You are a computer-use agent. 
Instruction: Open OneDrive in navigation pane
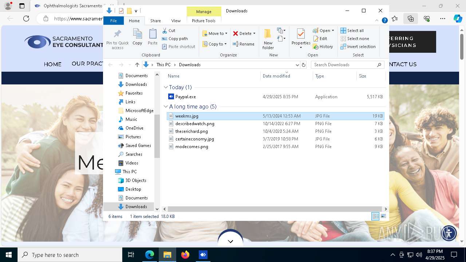[134, 128]
